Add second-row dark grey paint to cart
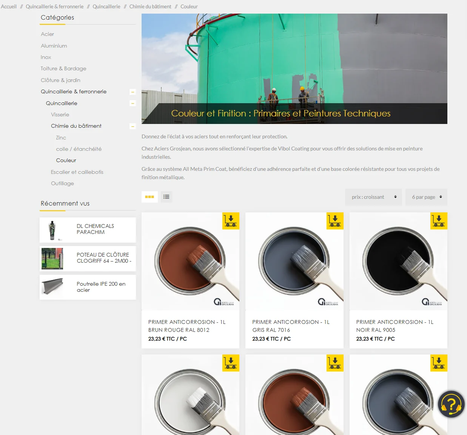Image resolution: width=467 pixels, height=435 pixels. click(x=439, y=363)
